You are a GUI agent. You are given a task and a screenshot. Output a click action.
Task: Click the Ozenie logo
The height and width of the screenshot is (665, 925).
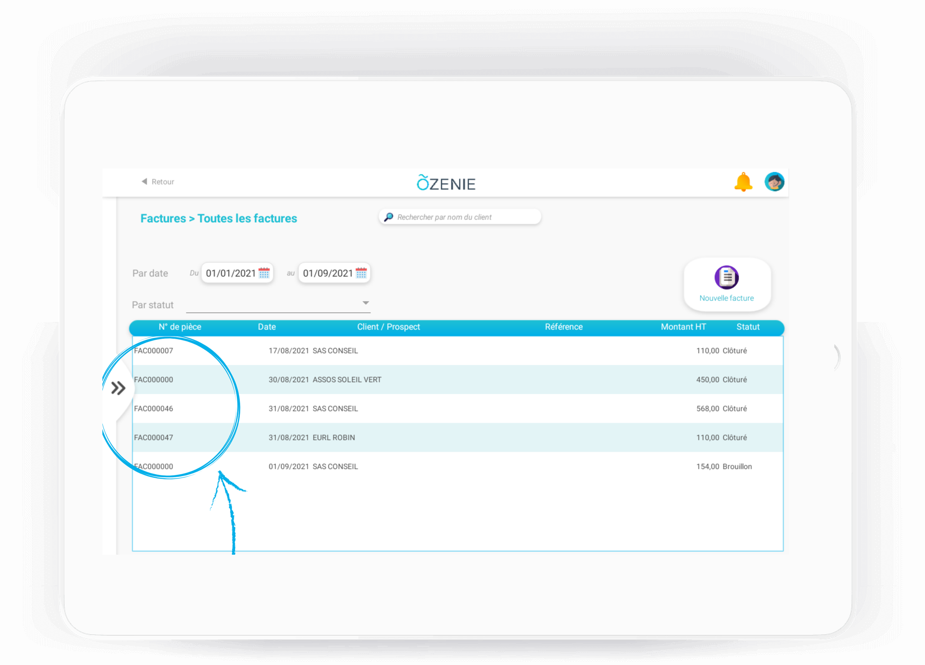coord(446,182)
